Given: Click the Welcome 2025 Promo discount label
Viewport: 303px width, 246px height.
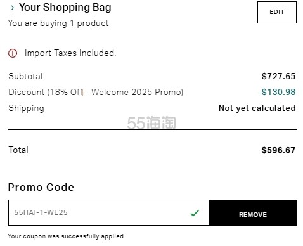Looking at the screenshot, I should [x=96, y=93].
